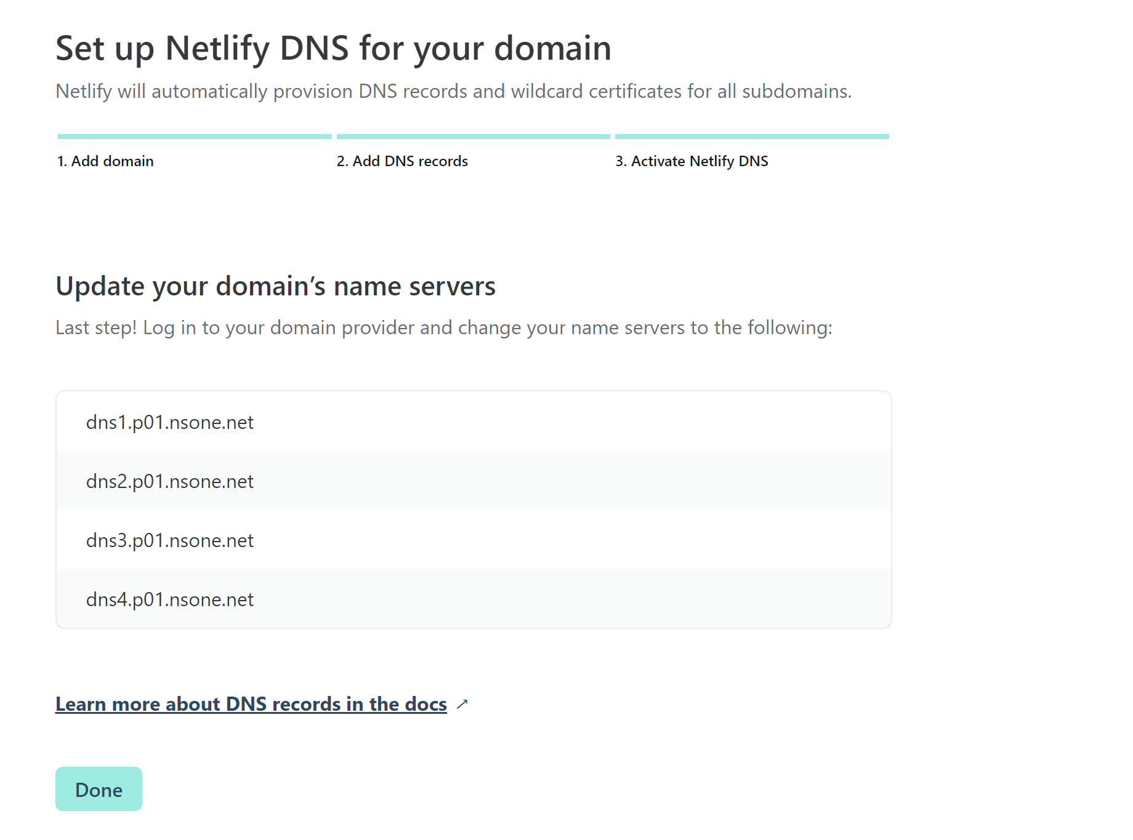The height and width of the screenshot is (840, 1133).
Task: Click the progress bar above Add DNS records
Action: point(474,137)
